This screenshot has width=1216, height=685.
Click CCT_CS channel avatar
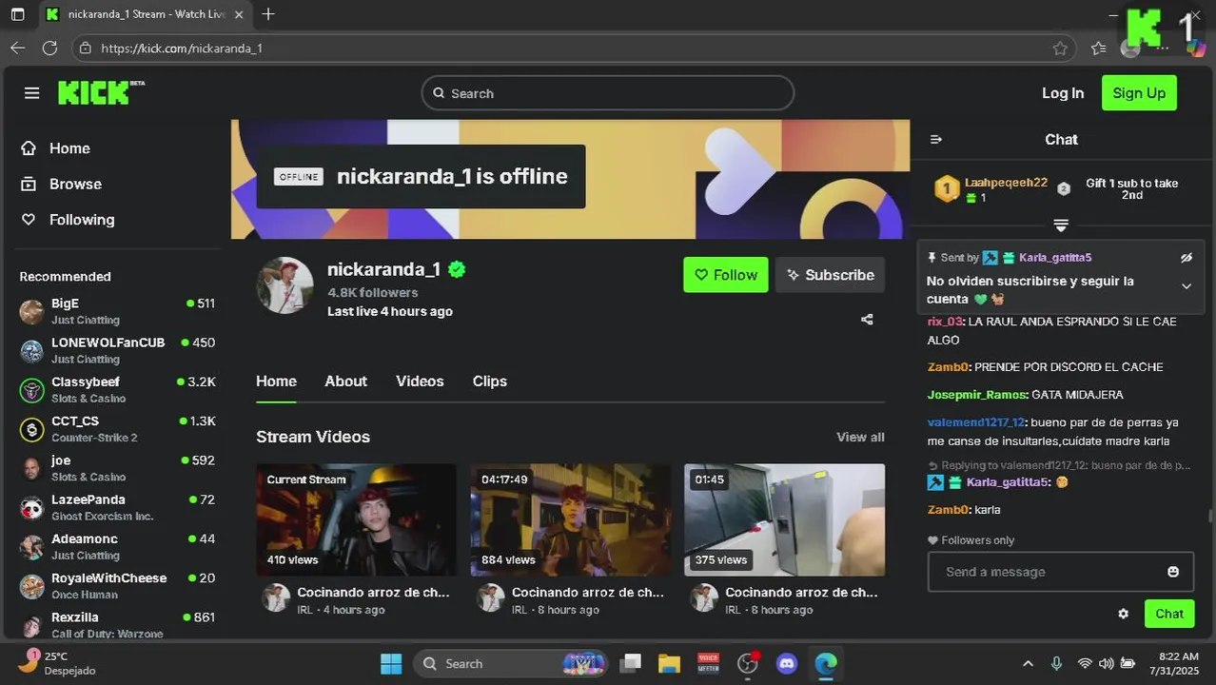(x=32, y=429)
